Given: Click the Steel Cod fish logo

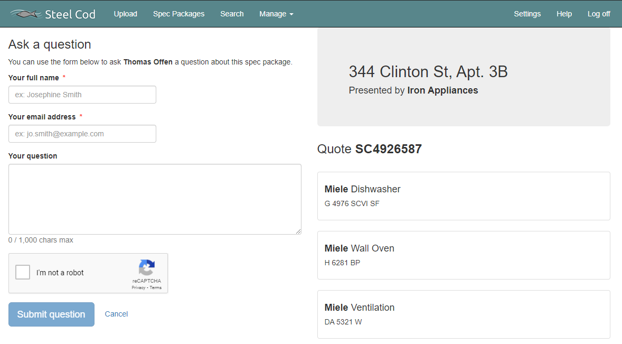Looking at the screenshot, I should pos(26,14).
